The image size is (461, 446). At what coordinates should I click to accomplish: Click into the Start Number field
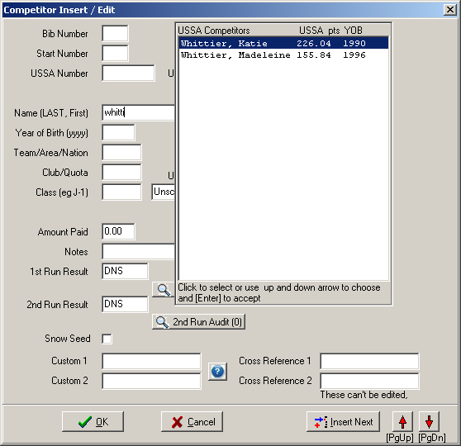(x=115, y=53)
